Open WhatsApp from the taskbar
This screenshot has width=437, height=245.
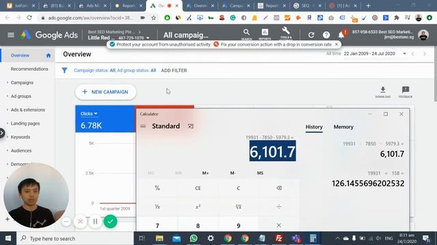coord(193,238)
